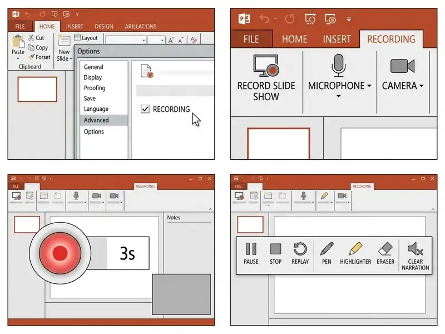The height and width of the screenshot is (334, 445).
Task: Open the Camera dropdown arrow, top-right panel
Action: point(422,86)
